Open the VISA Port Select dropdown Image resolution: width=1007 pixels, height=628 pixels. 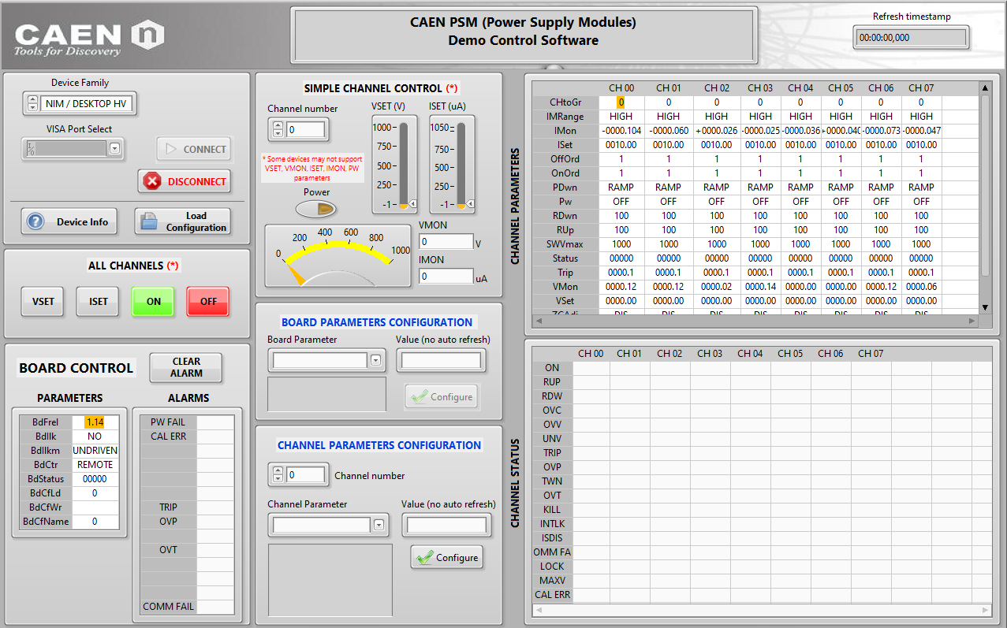point(115,148)
